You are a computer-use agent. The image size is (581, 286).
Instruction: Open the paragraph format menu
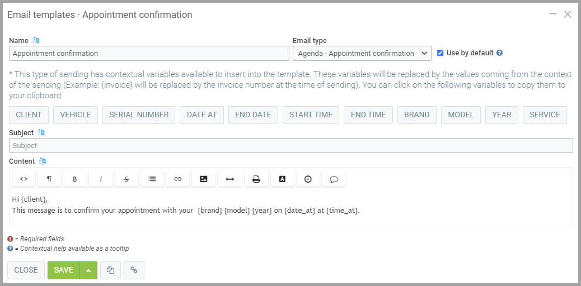[x=49, y=179]
